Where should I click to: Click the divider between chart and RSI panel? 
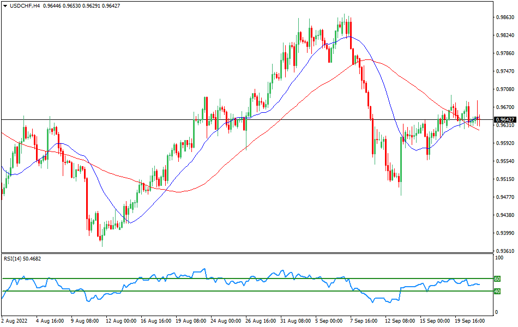[x=245, y=253]
